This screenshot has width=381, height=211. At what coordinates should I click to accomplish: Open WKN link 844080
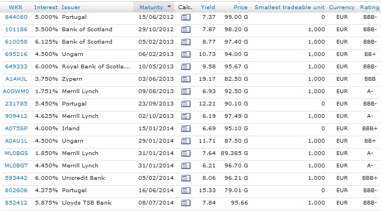click(16, 17)
